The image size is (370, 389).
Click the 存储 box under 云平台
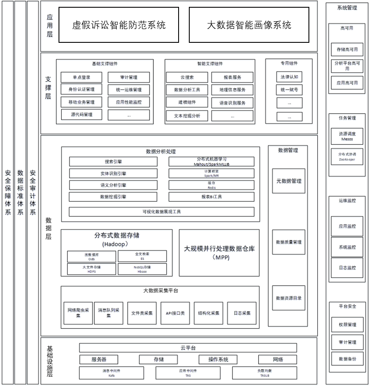pos(159,360)
